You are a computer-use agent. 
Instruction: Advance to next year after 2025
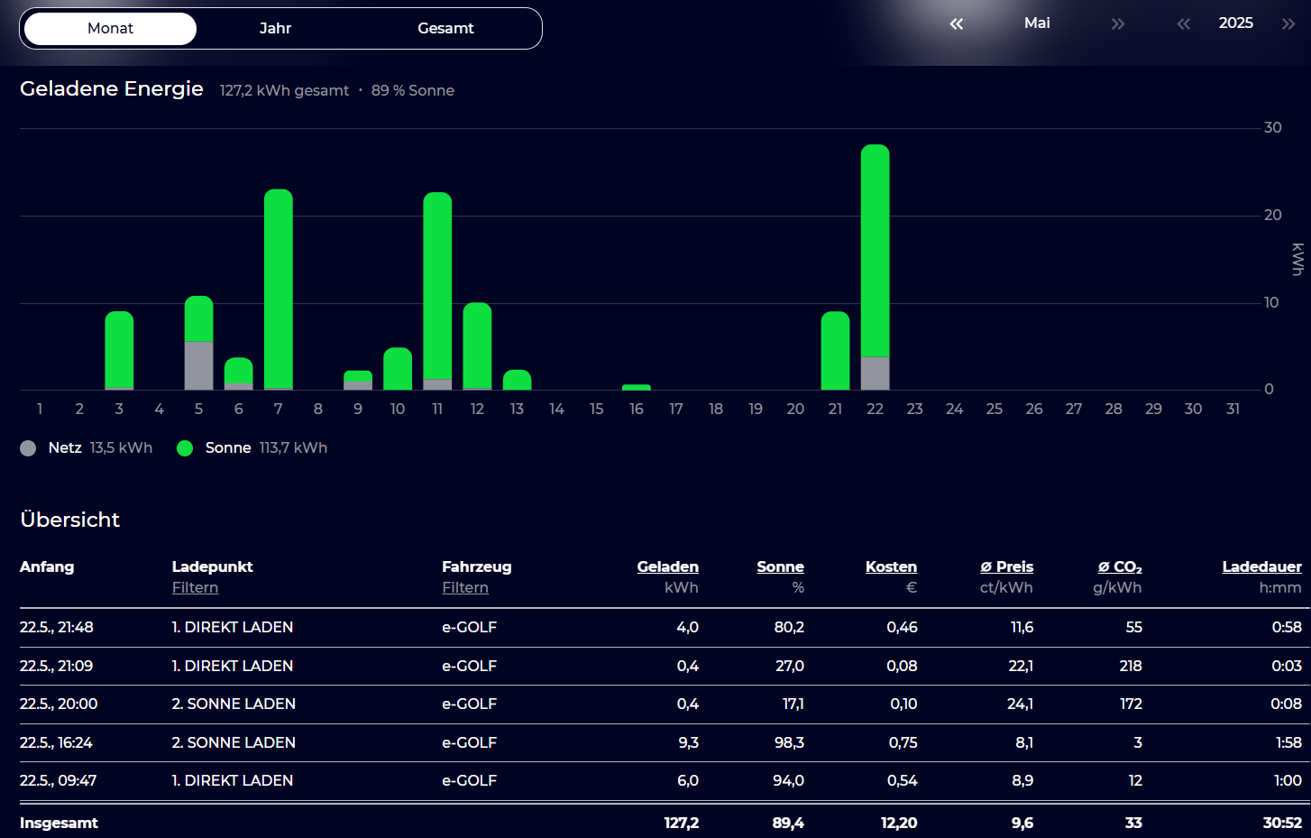[1288, 24]
